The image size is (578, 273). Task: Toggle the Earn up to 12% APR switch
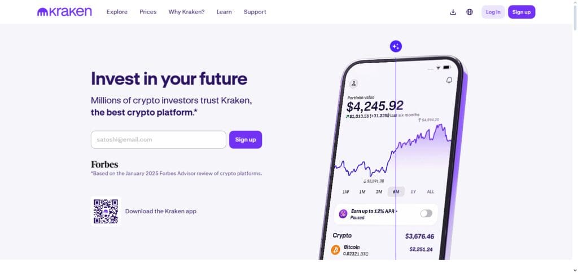426,213
